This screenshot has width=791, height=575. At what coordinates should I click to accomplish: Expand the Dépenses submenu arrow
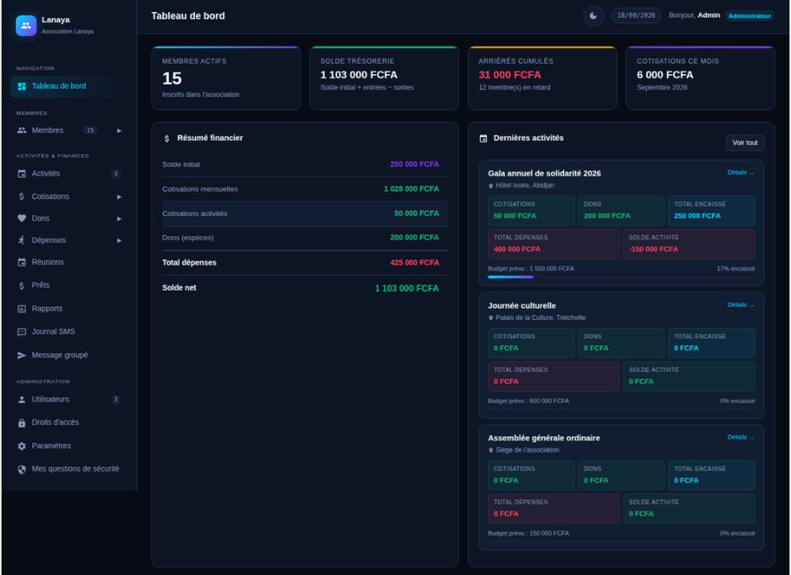(119, 241)
